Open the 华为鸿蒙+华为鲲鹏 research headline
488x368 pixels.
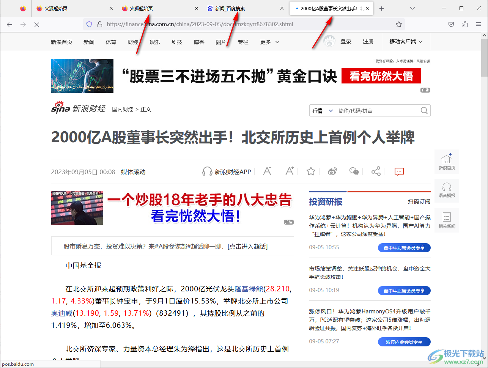370,226
